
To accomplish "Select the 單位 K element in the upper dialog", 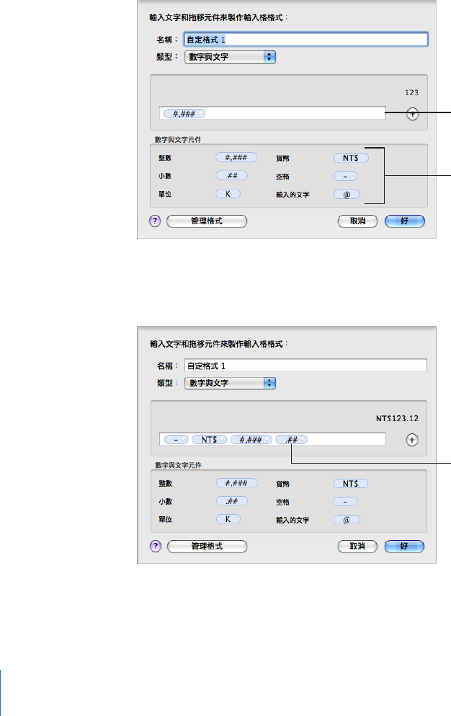I will click(x=228, y=194).
